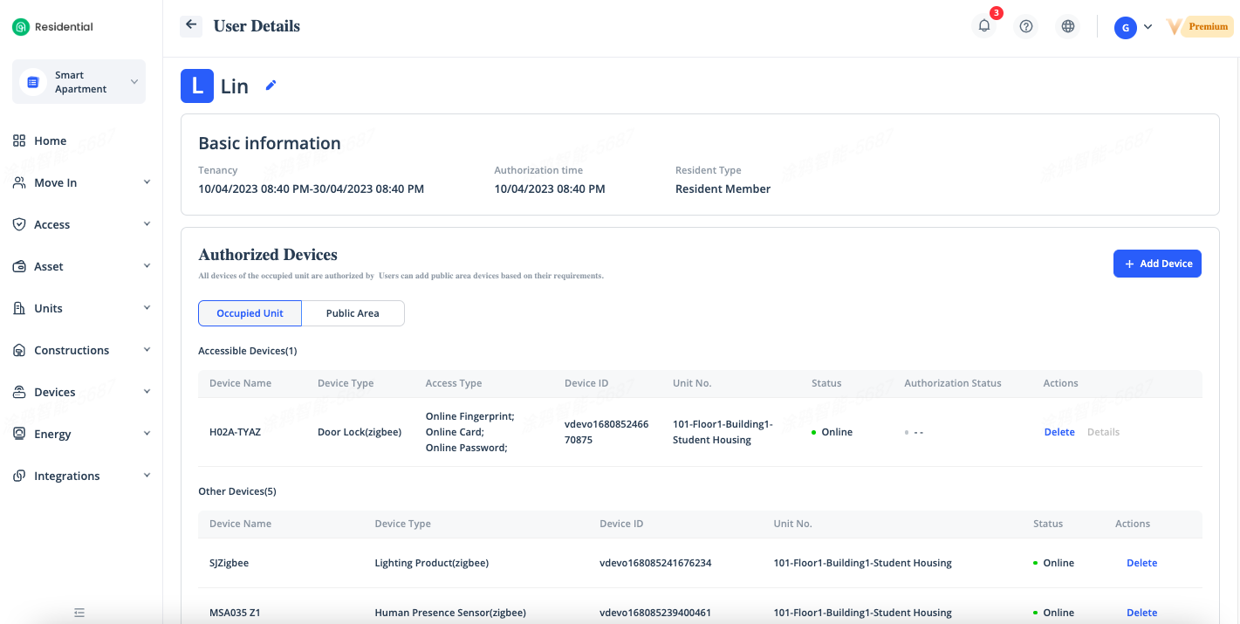Click the back arrow beside User Details
This screenshot has height=624, width=1240.
(x=191, y=25)
